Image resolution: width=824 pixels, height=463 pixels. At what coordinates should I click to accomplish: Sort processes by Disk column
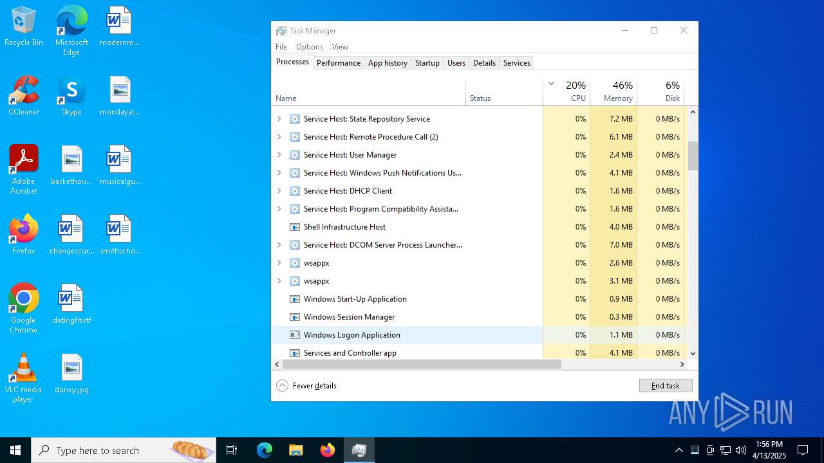click(x=660, y=91)
